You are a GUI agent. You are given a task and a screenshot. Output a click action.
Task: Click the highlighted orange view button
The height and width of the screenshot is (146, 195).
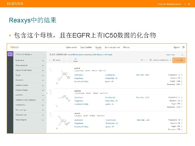point(179,60)
